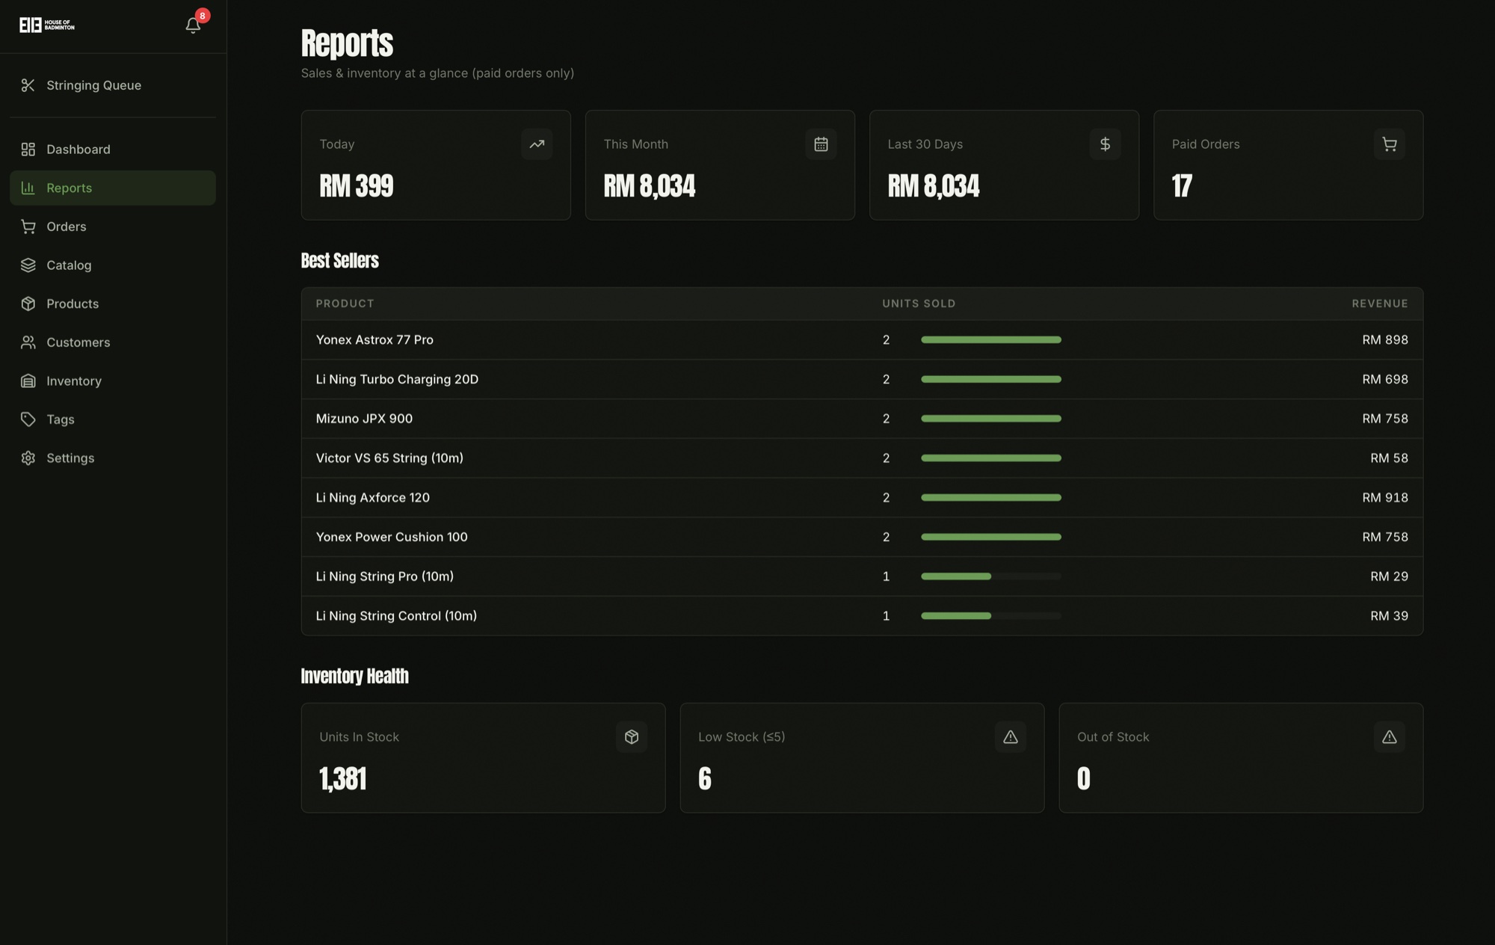The width and height of the screenshot is (1495, 945).
Task: Click the Catalog layers icon
Action: (x=28, y=265)
